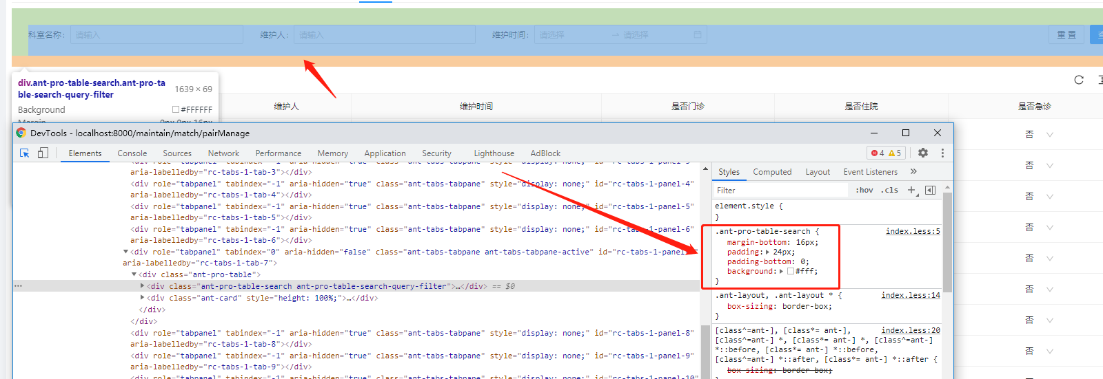The width and height of the screenshot is (1103, 379).
Task: Click the ellipsis beside the selected DOM node
Action: (x=18, y=286)
